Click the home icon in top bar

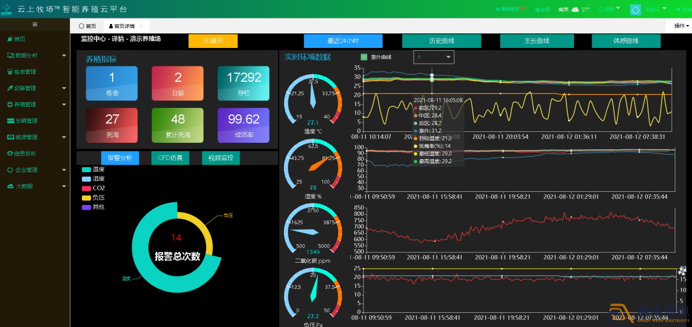click(x=635, y=9)
